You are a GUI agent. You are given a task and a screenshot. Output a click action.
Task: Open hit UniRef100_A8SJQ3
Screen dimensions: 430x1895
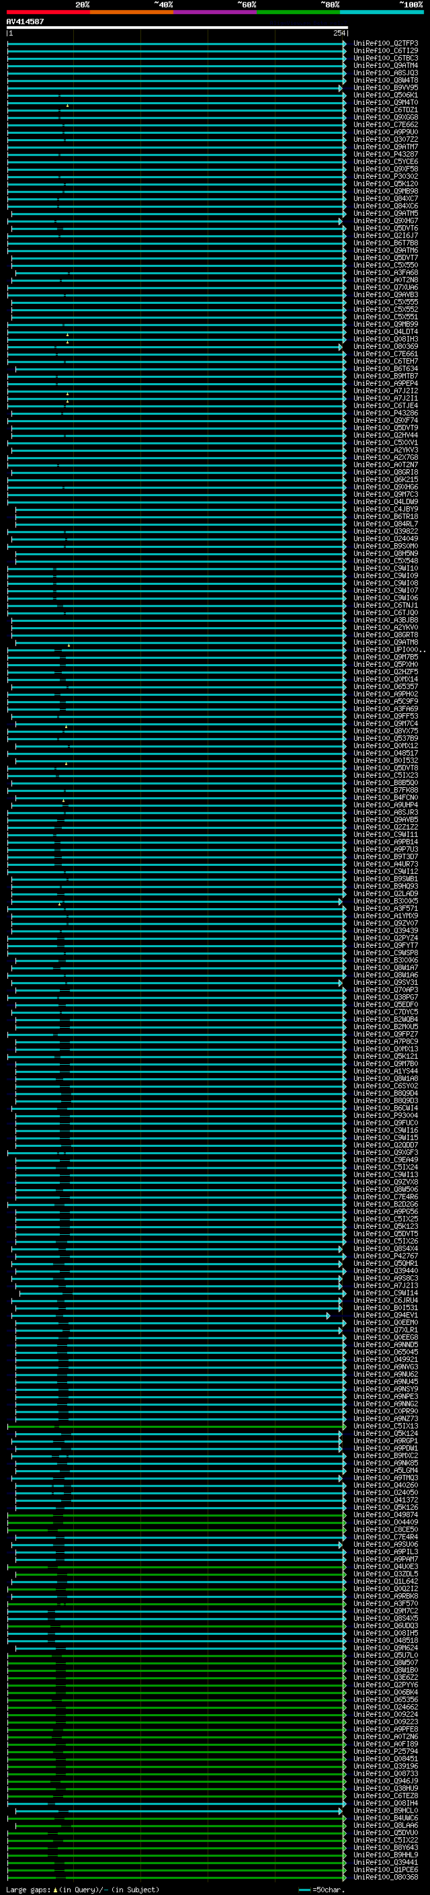click(385, 73)
